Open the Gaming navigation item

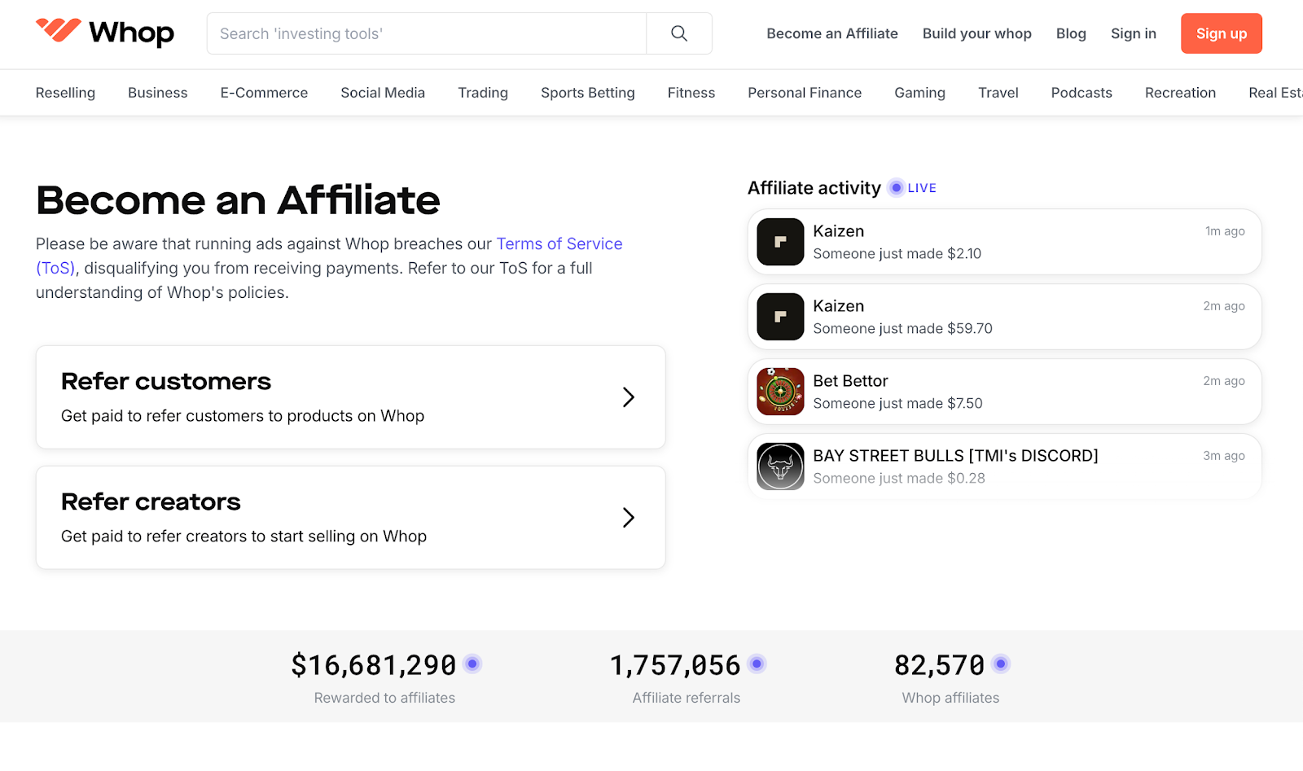point(919,92)
